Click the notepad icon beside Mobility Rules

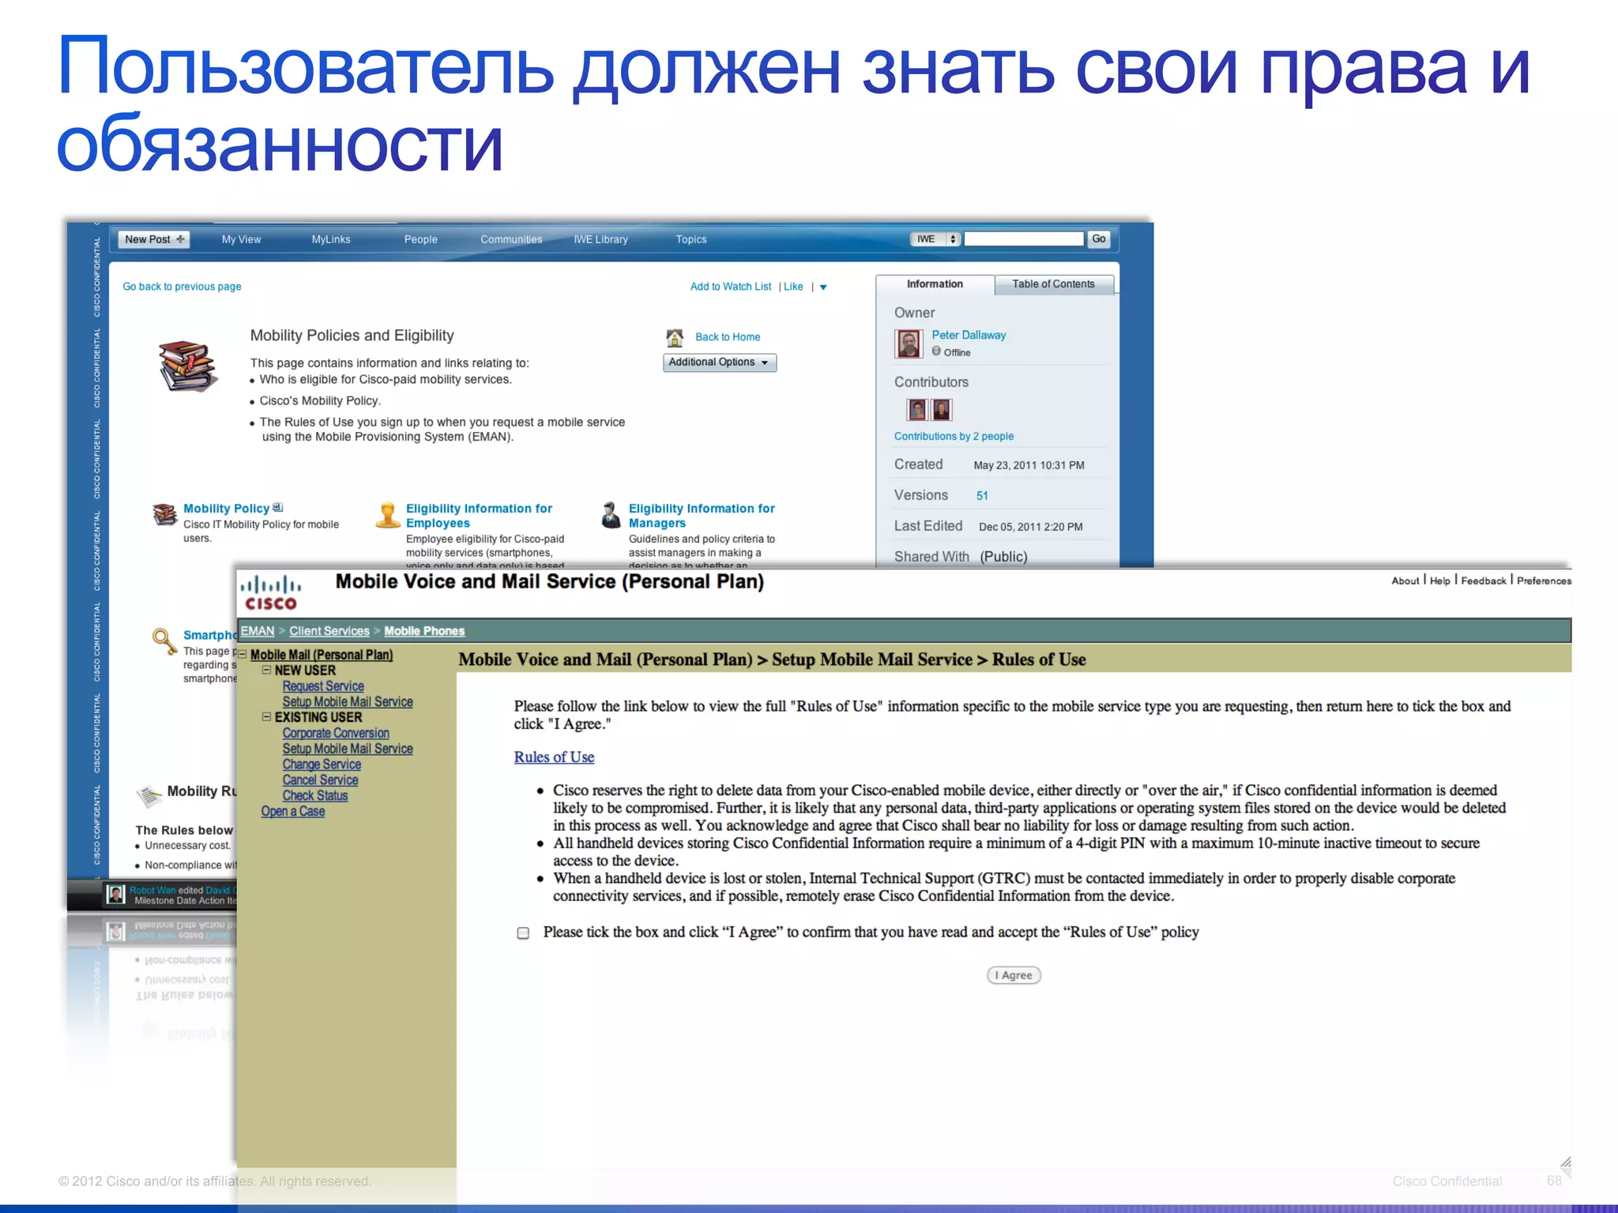pos(149,795)
